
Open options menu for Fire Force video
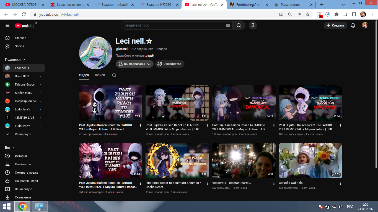pos(207,183)
